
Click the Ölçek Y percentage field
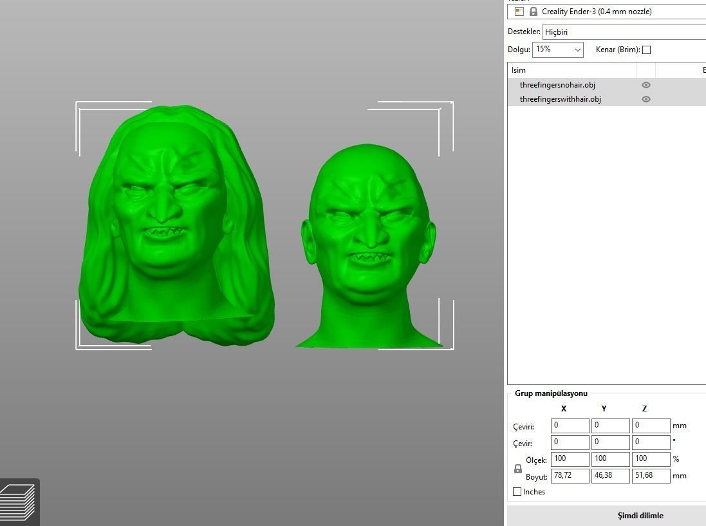point(610,459)
